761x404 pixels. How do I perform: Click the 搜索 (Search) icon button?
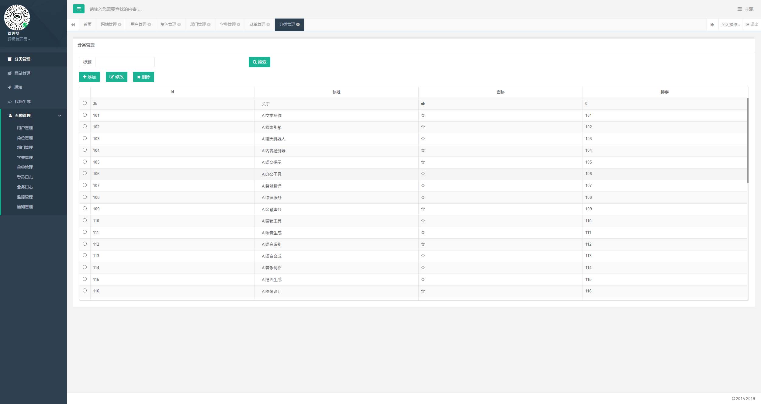(x=260, y=62)
